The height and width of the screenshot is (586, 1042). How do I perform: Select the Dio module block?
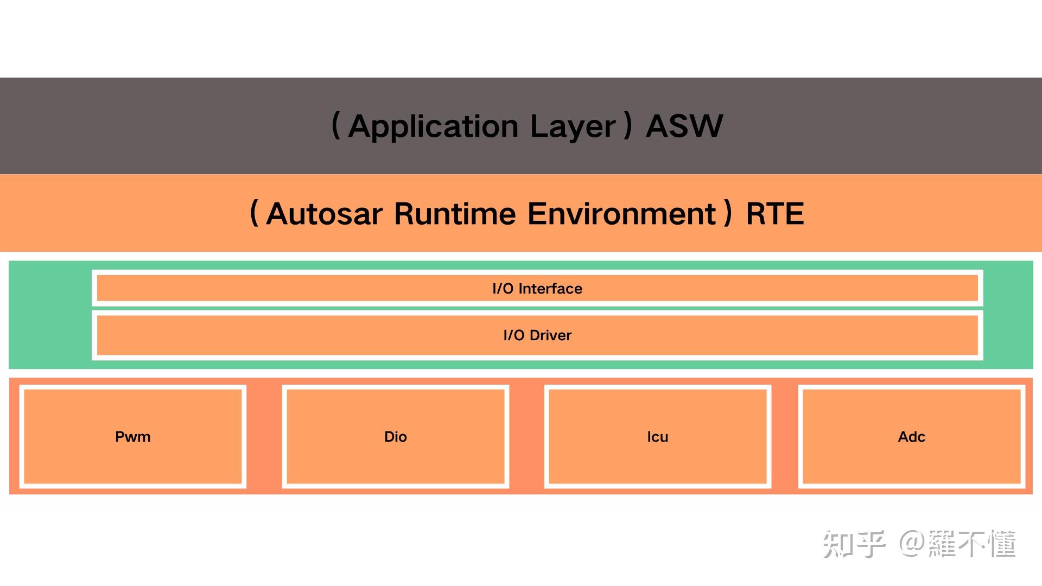pos(395,436)
